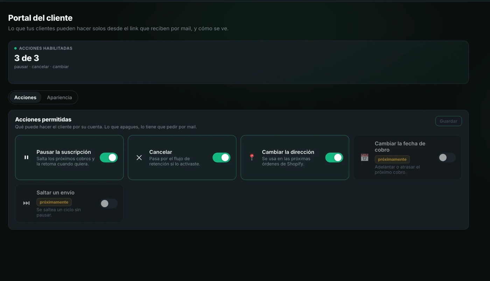Click the Guardar button

pos(448,121)
